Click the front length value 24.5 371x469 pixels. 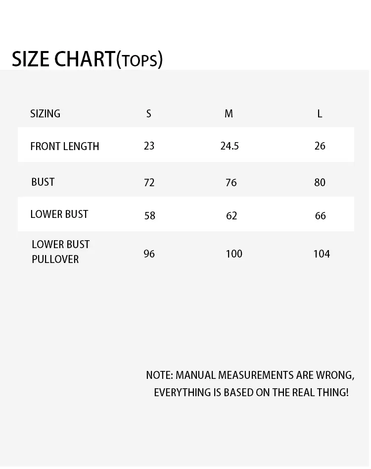coord(230,146)
